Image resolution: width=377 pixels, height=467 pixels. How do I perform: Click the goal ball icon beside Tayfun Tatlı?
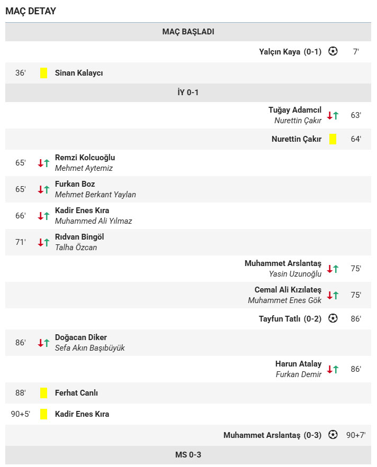pos(333,318)
